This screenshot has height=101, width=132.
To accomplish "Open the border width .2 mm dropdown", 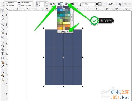I will click(x=93, y=4).
